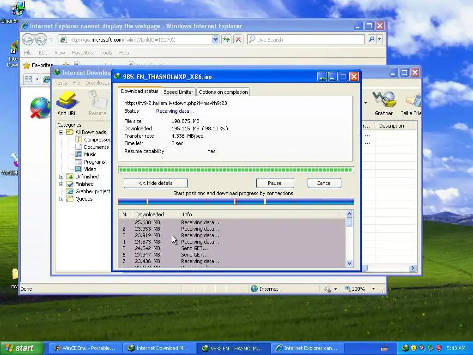473x355 pixels.
Task: Select the Documents category
Action: [x=96, y=147]
